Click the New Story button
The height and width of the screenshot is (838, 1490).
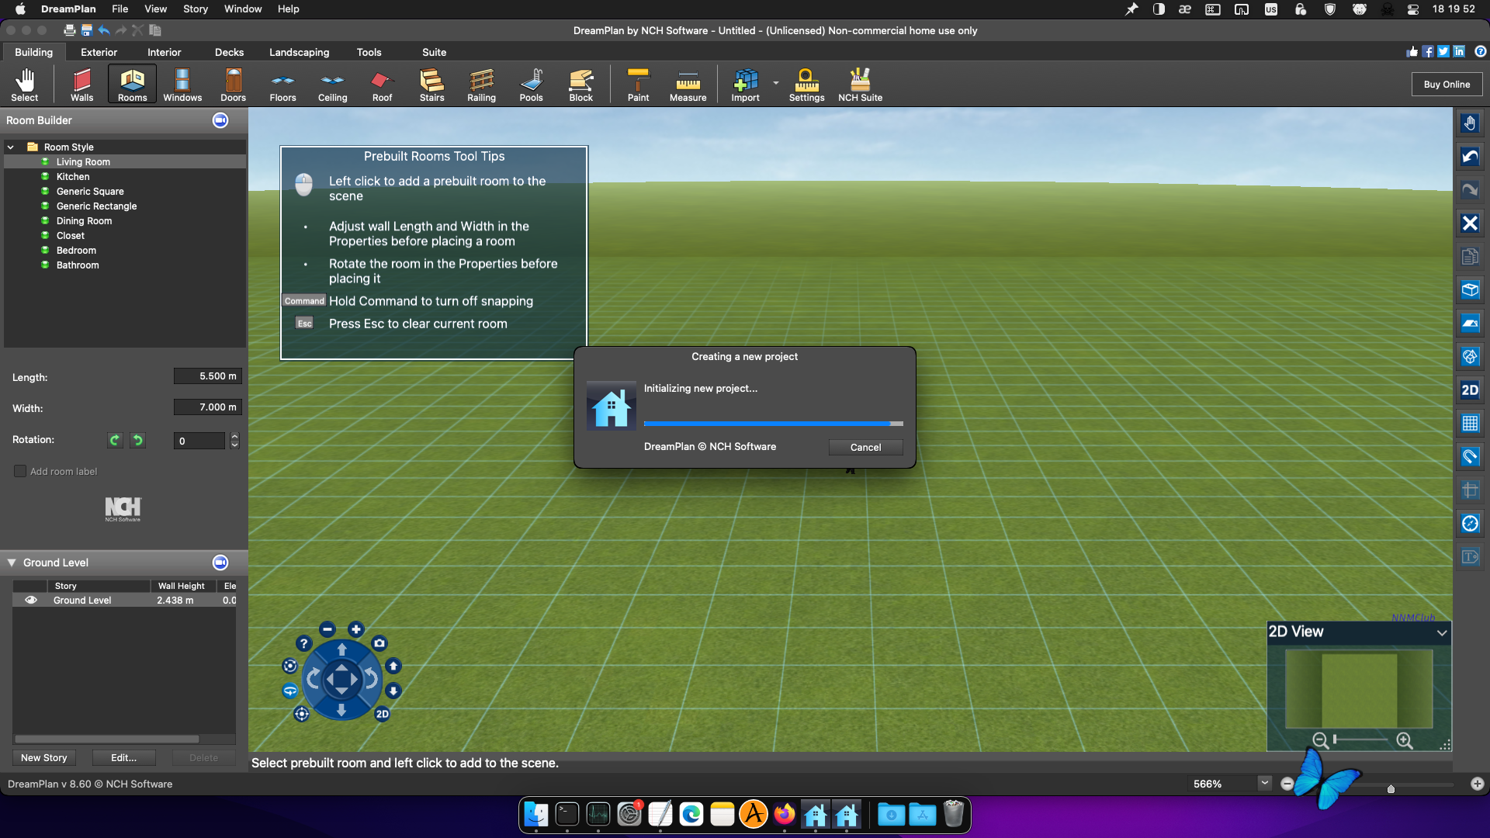[x=44, y=757]
